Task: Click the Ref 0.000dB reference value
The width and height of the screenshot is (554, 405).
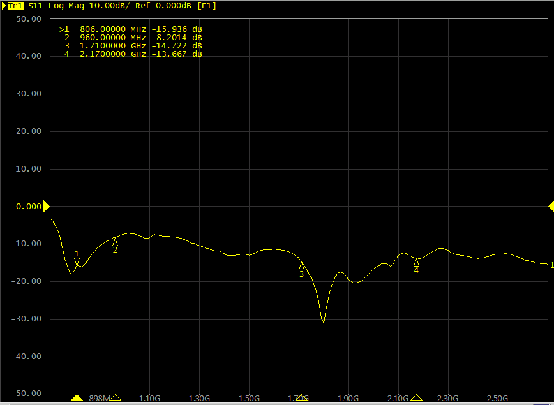Action: click(x=163, y=6)
